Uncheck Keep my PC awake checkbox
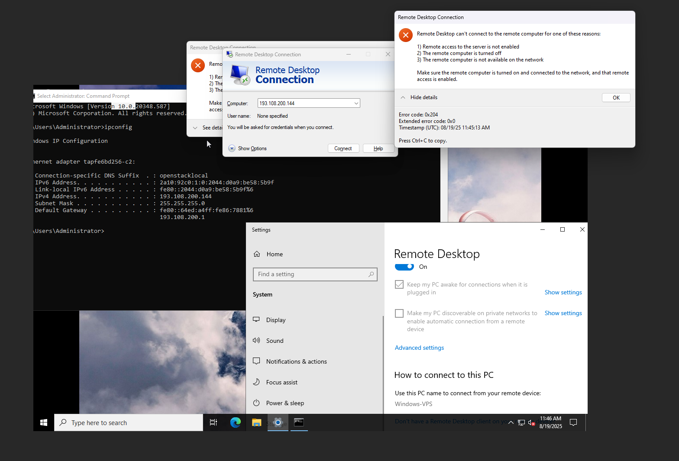This screenshot has width=679, height=461. [399, 284]
